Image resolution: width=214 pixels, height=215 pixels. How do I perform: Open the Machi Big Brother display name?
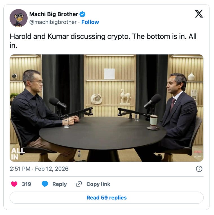click(x=53, y=14)
